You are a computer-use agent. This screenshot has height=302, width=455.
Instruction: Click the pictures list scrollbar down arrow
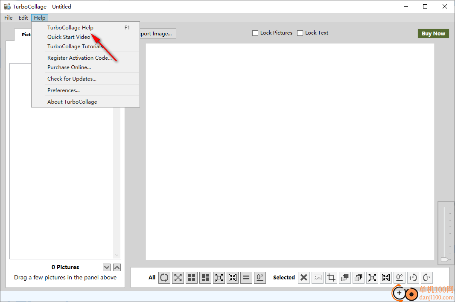pyautogui.click(x=117, y=256)
